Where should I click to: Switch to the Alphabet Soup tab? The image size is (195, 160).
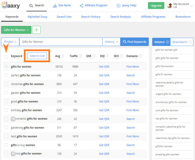pyautogui.click(x=37, y=17)
